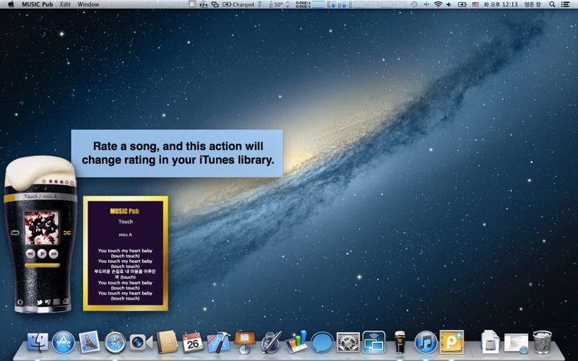Open the Window menu
The width and height of the screenshot is (578, 361).
click(x=88, y=4)
